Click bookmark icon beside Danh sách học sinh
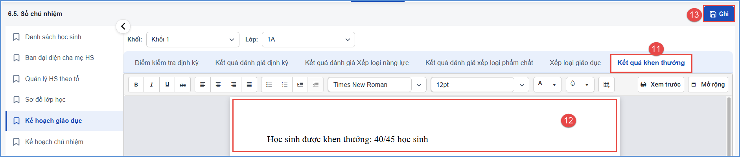Image resolution: width=740 pixels, height=157 pixels. pos(17,37)
